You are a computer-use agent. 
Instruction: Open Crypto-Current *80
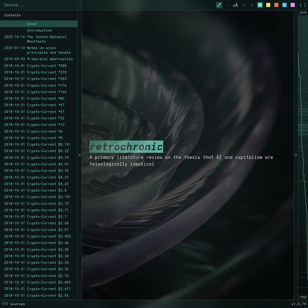point(39,99)
